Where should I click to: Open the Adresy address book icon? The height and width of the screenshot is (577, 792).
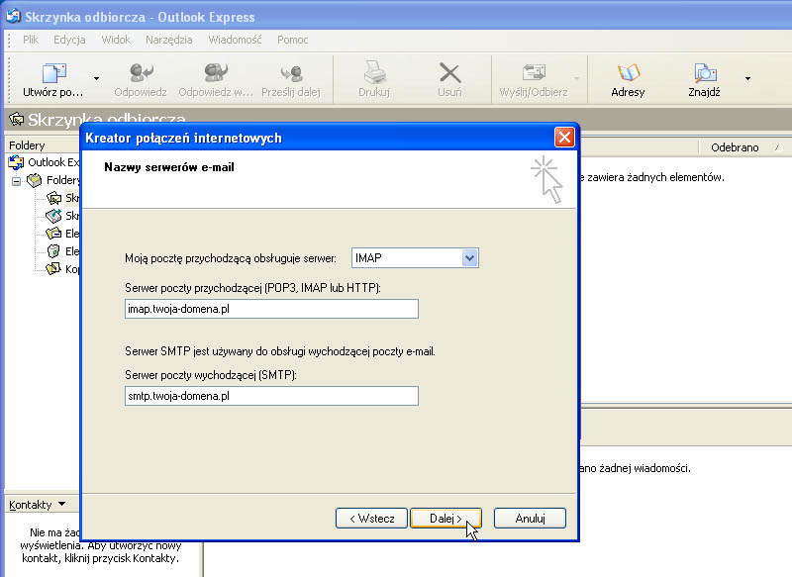tap(628, 72)
